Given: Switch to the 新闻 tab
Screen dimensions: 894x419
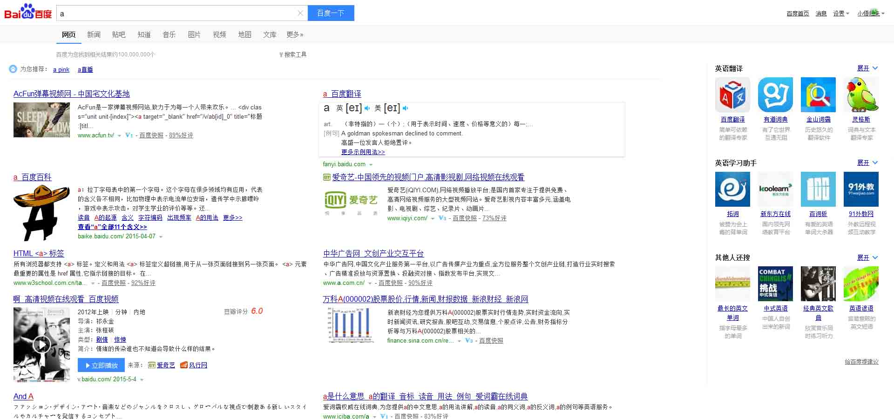Looking at the screenshot, I should [x=94, y=34].
